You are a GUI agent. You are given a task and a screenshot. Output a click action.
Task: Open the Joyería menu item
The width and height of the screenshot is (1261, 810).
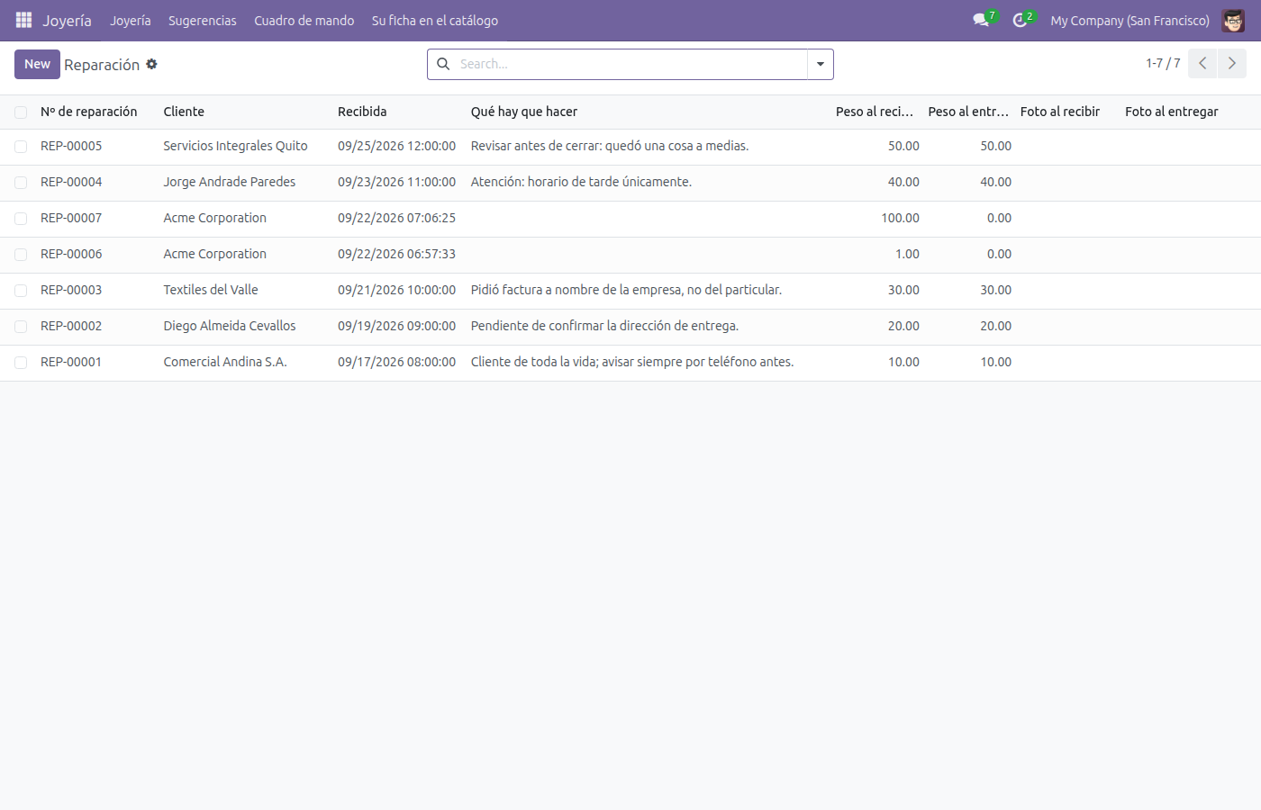131,20
